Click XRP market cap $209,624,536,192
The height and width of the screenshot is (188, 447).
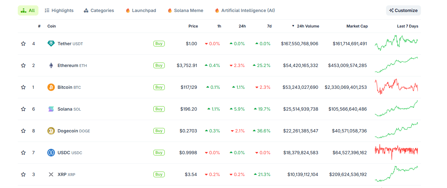pyautogui.click(x=348, y=174)
